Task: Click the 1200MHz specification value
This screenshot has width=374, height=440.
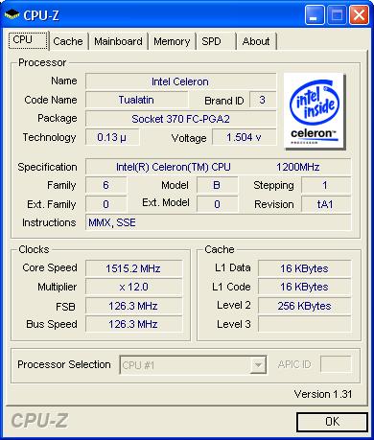Action: tap(298, 167)
